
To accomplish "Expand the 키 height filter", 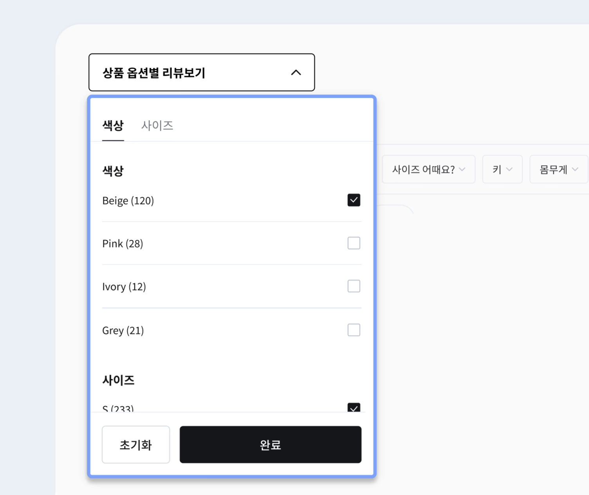I will (502, 169).
